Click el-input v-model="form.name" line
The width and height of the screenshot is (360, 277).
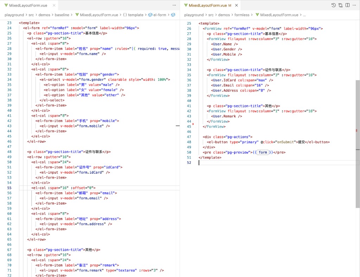click(72, 54)
